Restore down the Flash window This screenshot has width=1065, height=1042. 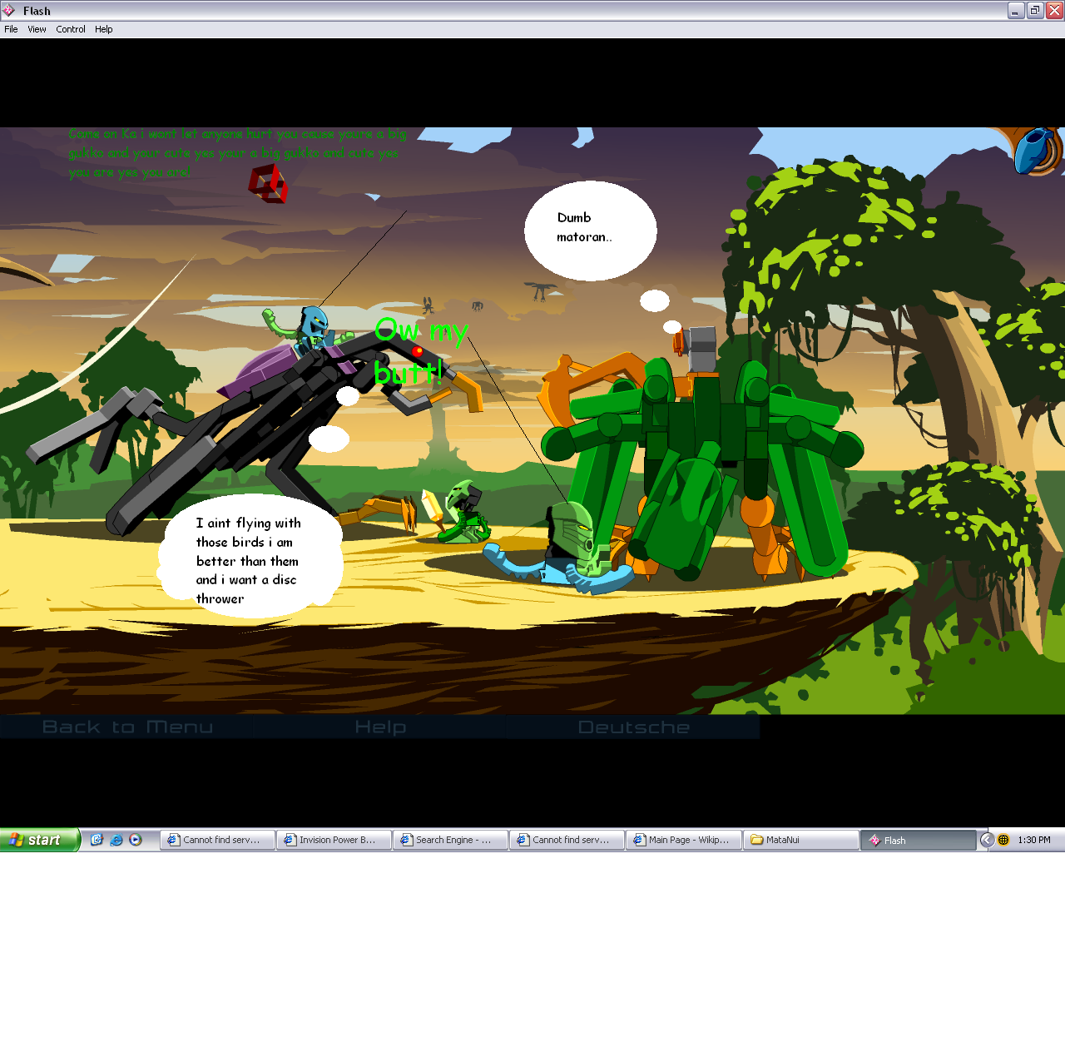click(1035, 11)
